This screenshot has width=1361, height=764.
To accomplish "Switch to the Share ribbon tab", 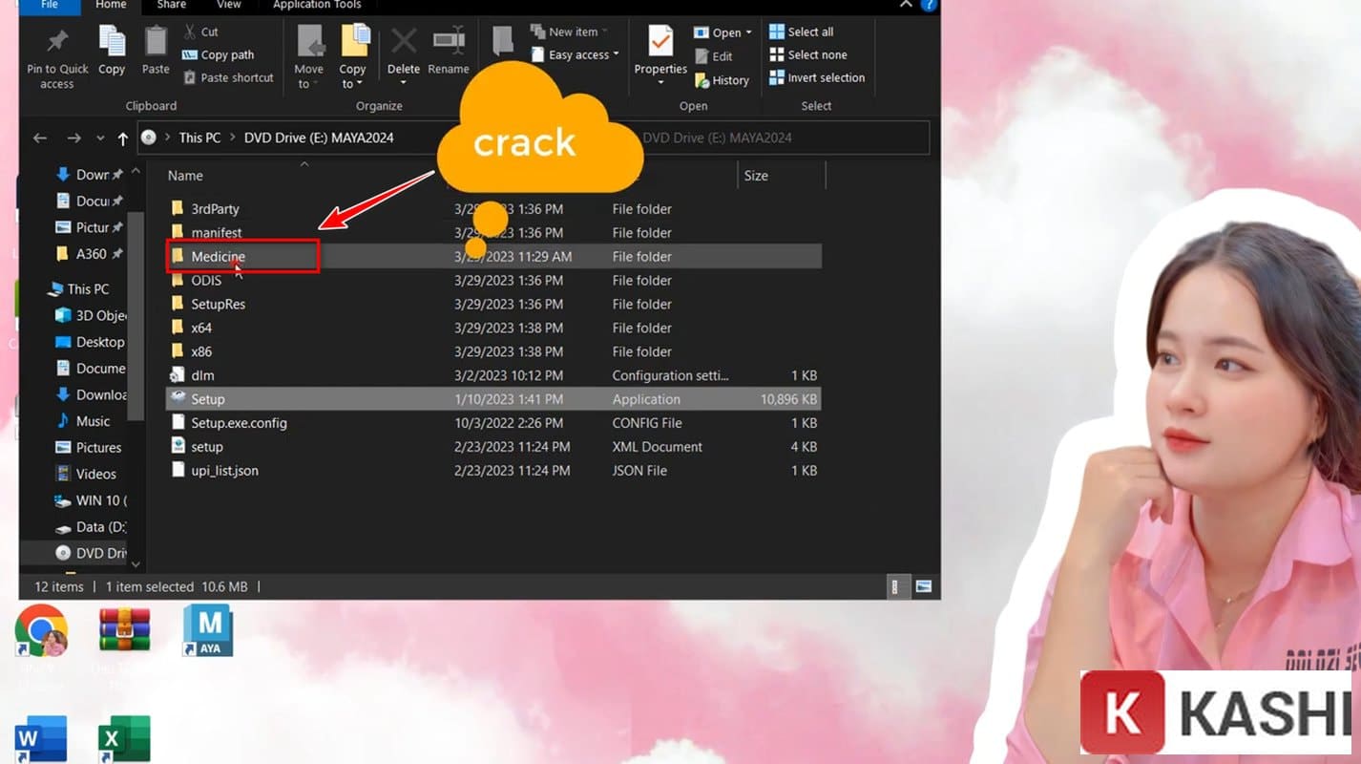I will [x=172, y=5].
